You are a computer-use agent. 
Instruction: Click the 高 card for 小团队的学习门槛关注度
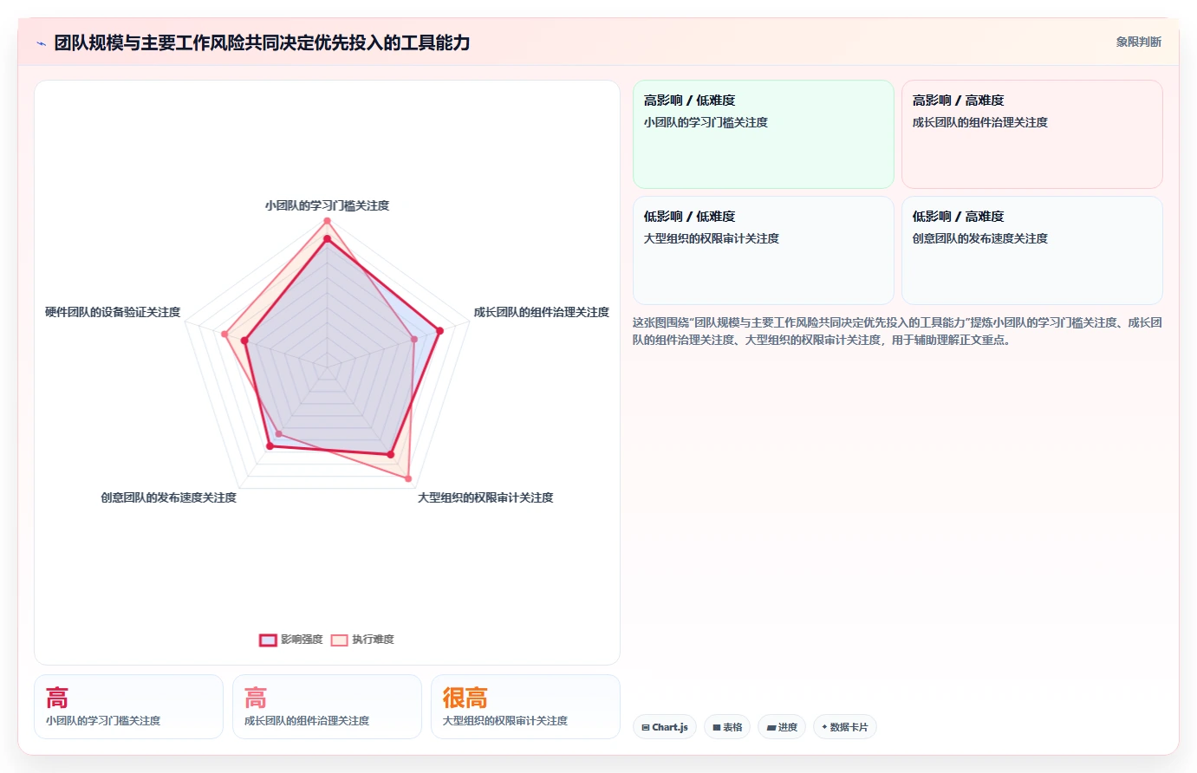tap(128, 707)
